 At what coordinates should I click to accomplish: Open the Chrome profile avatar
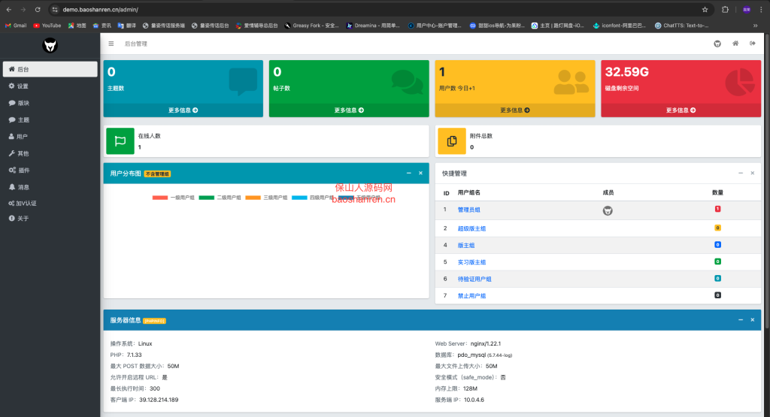click(747, 9)
